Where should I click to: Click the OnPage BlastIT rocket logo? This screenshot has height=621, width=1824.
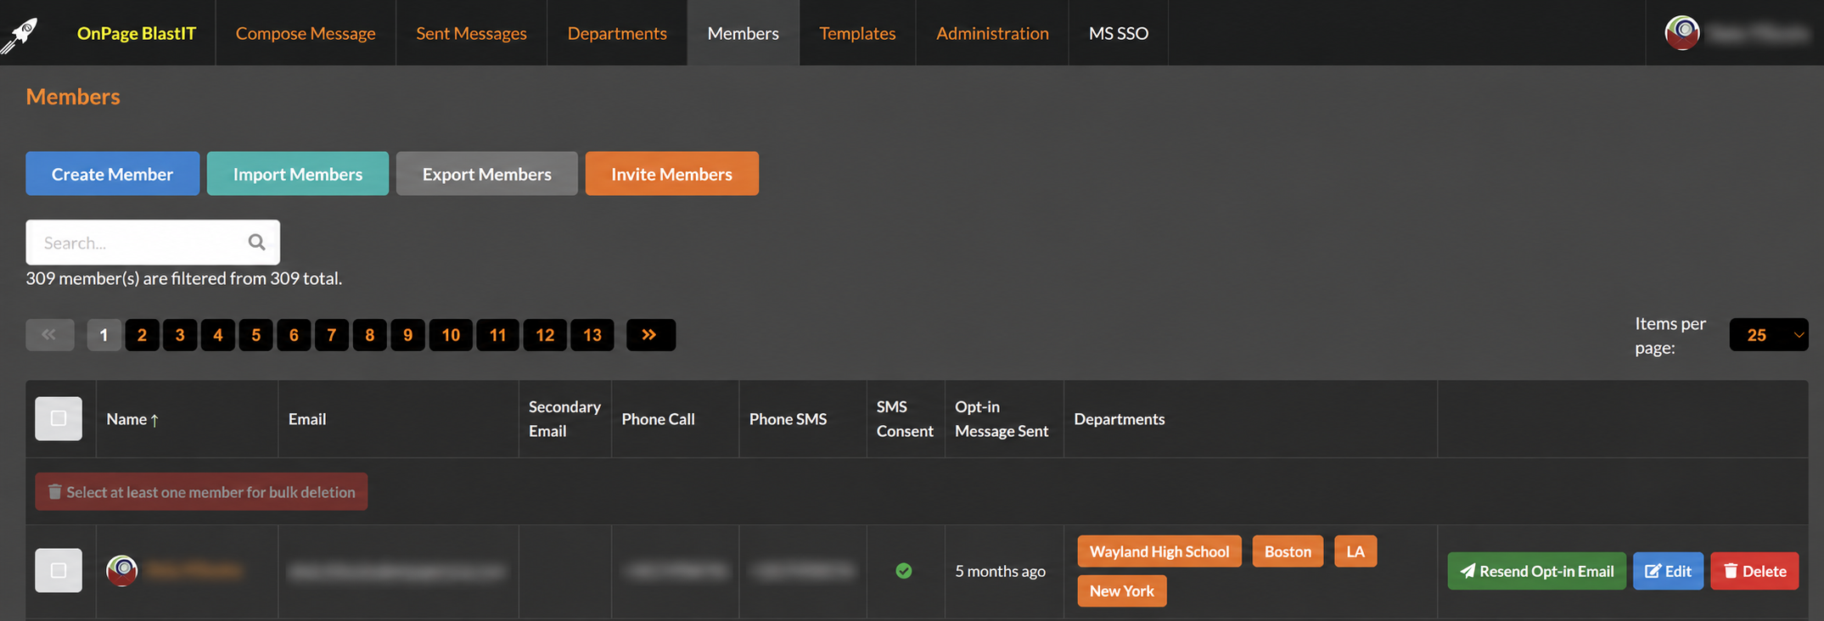click(x=20, y=35)
